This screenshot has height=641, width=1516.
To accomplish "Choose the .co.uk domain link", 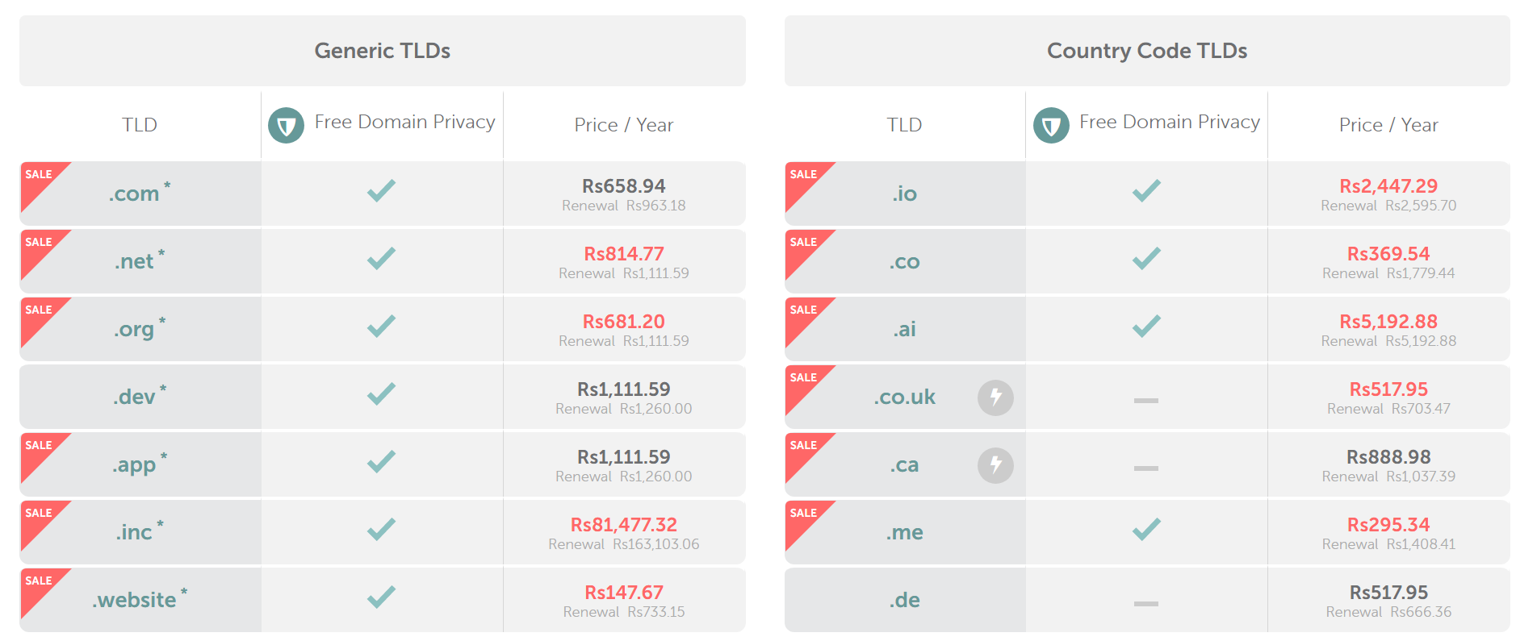I will tap(904, 398).
